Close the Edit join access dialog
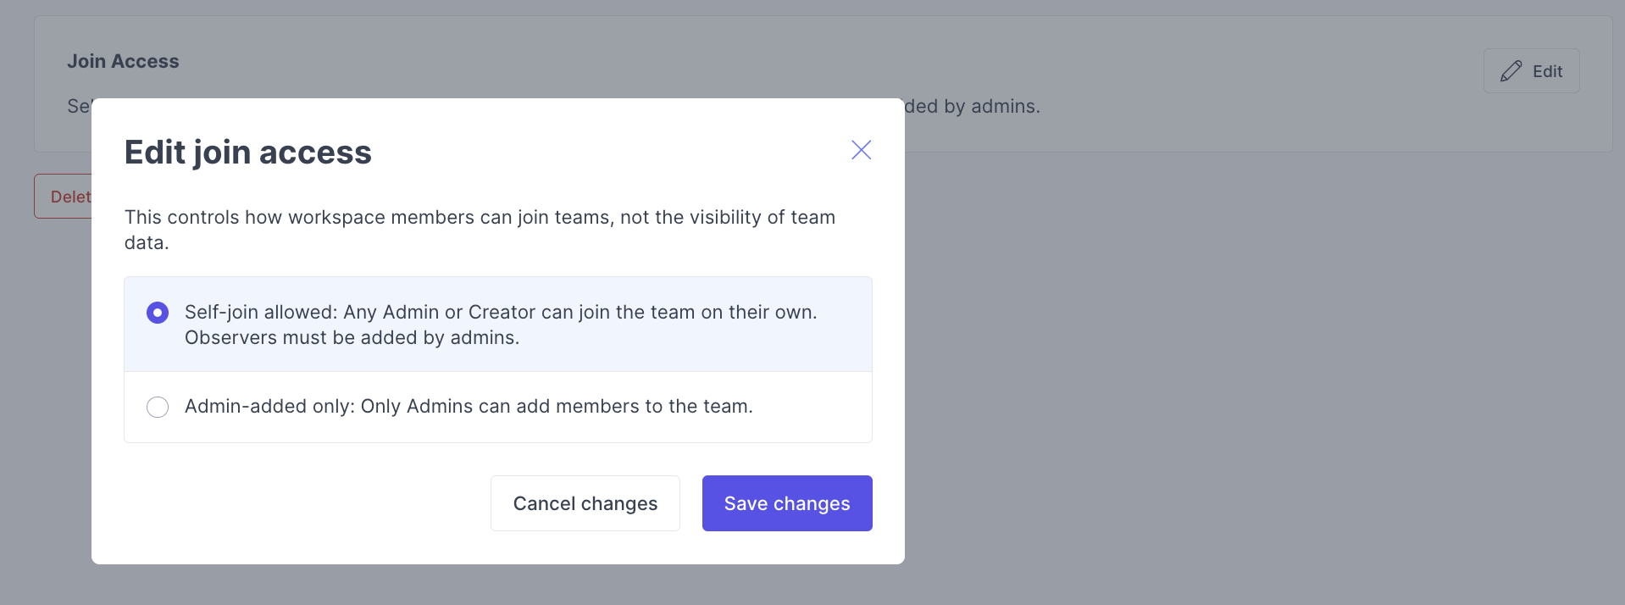The width and height of the screenshot is (1625, 605). [x=861, y=150]
